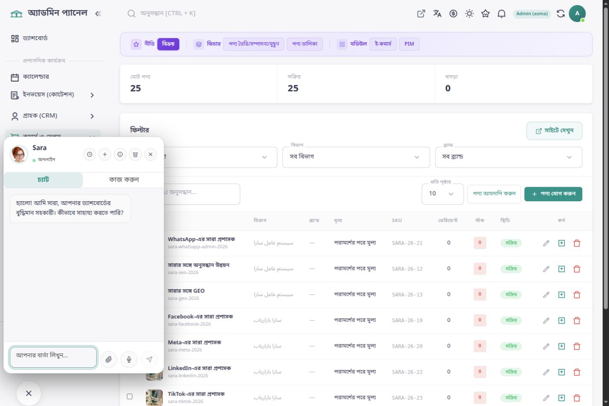Click the top search box CTRL+K

pyautogui.click(x=168, y=14)
